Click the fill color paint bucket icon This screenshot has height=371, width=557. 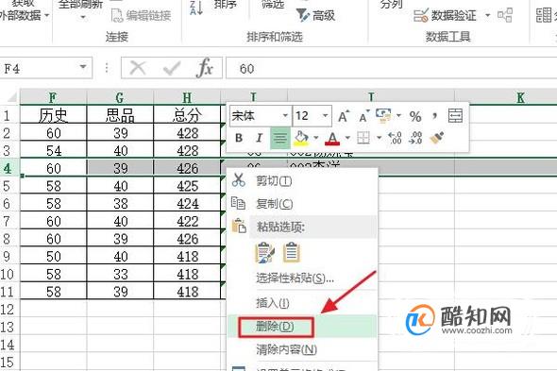coord(301,138)
